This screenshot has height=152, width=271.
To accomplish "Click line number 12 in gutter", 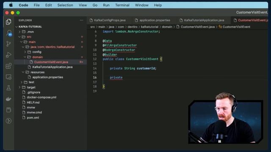I will (x=95, y=59).
